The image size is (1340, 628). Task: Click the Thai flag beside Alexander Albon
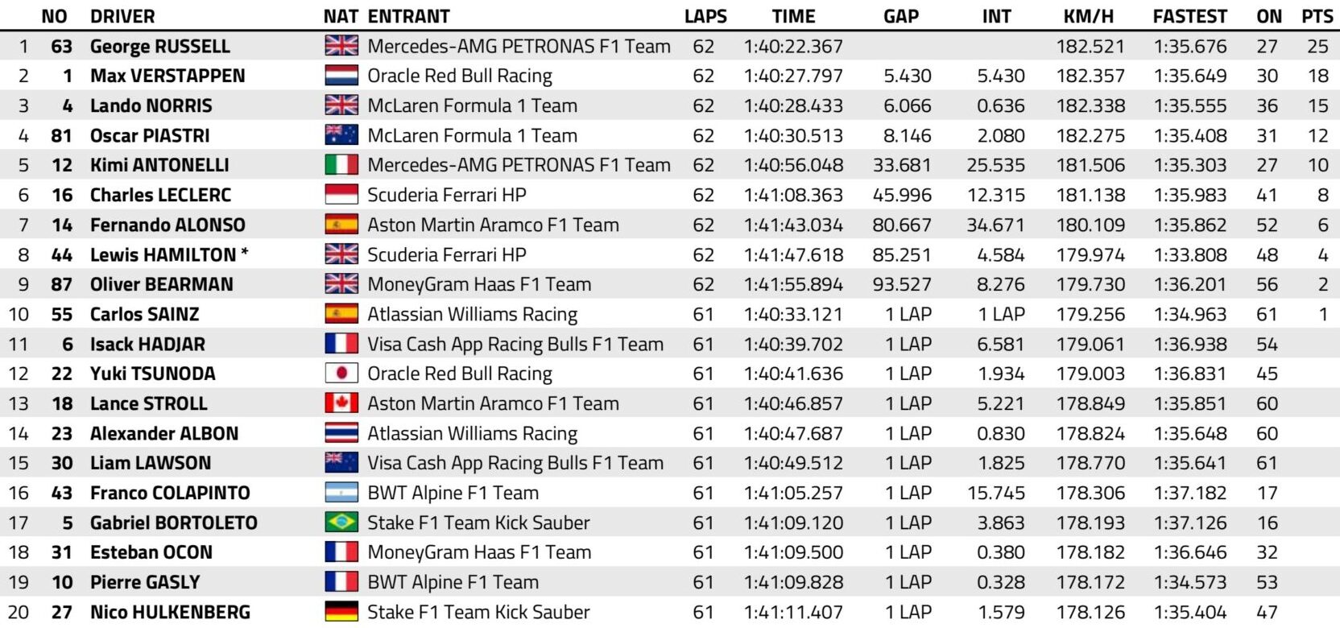point(341,433)
